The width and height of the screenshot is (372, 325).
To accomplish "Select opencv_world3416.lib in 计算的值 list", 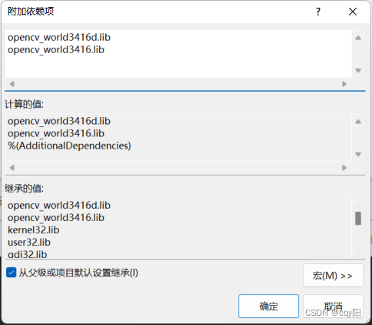I will (56, 133).
